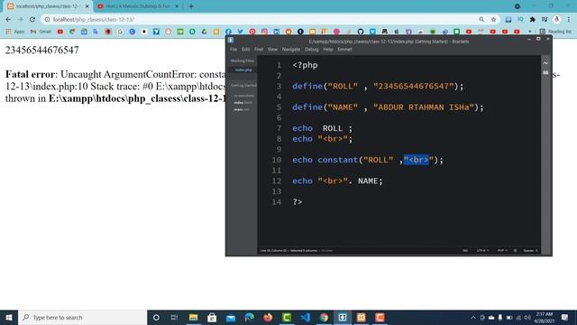Open XAMPP control panel from taskbar

pos(361,317)
